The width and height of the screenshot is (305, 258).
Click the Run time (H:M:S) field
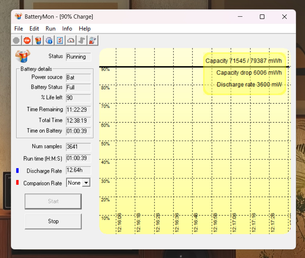(79, 158)
